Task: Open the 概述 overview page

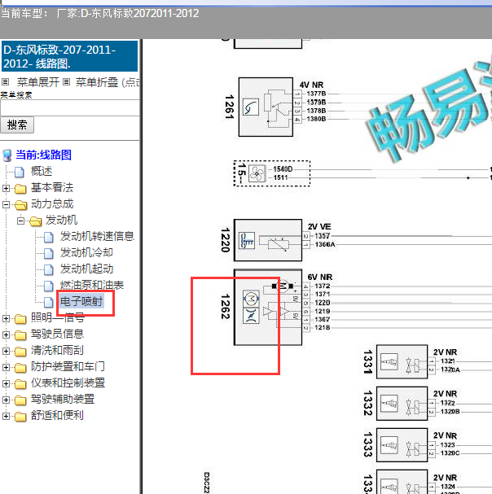Action: point(42,172)
